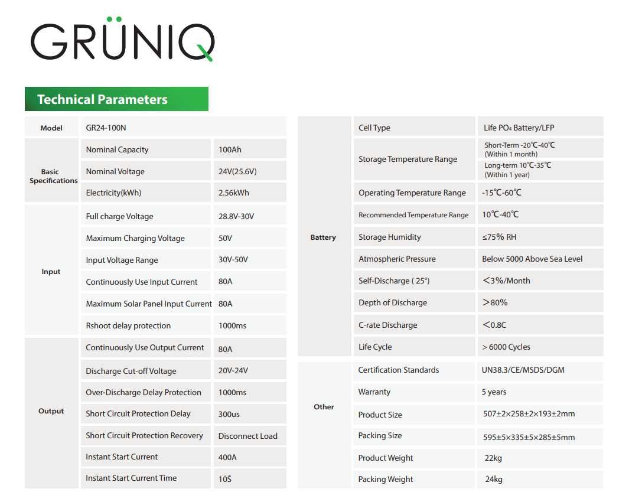Viewport: 629px width, 492px height.
Task: Click the Self-Discharge (25°) label
Action: 394,281
